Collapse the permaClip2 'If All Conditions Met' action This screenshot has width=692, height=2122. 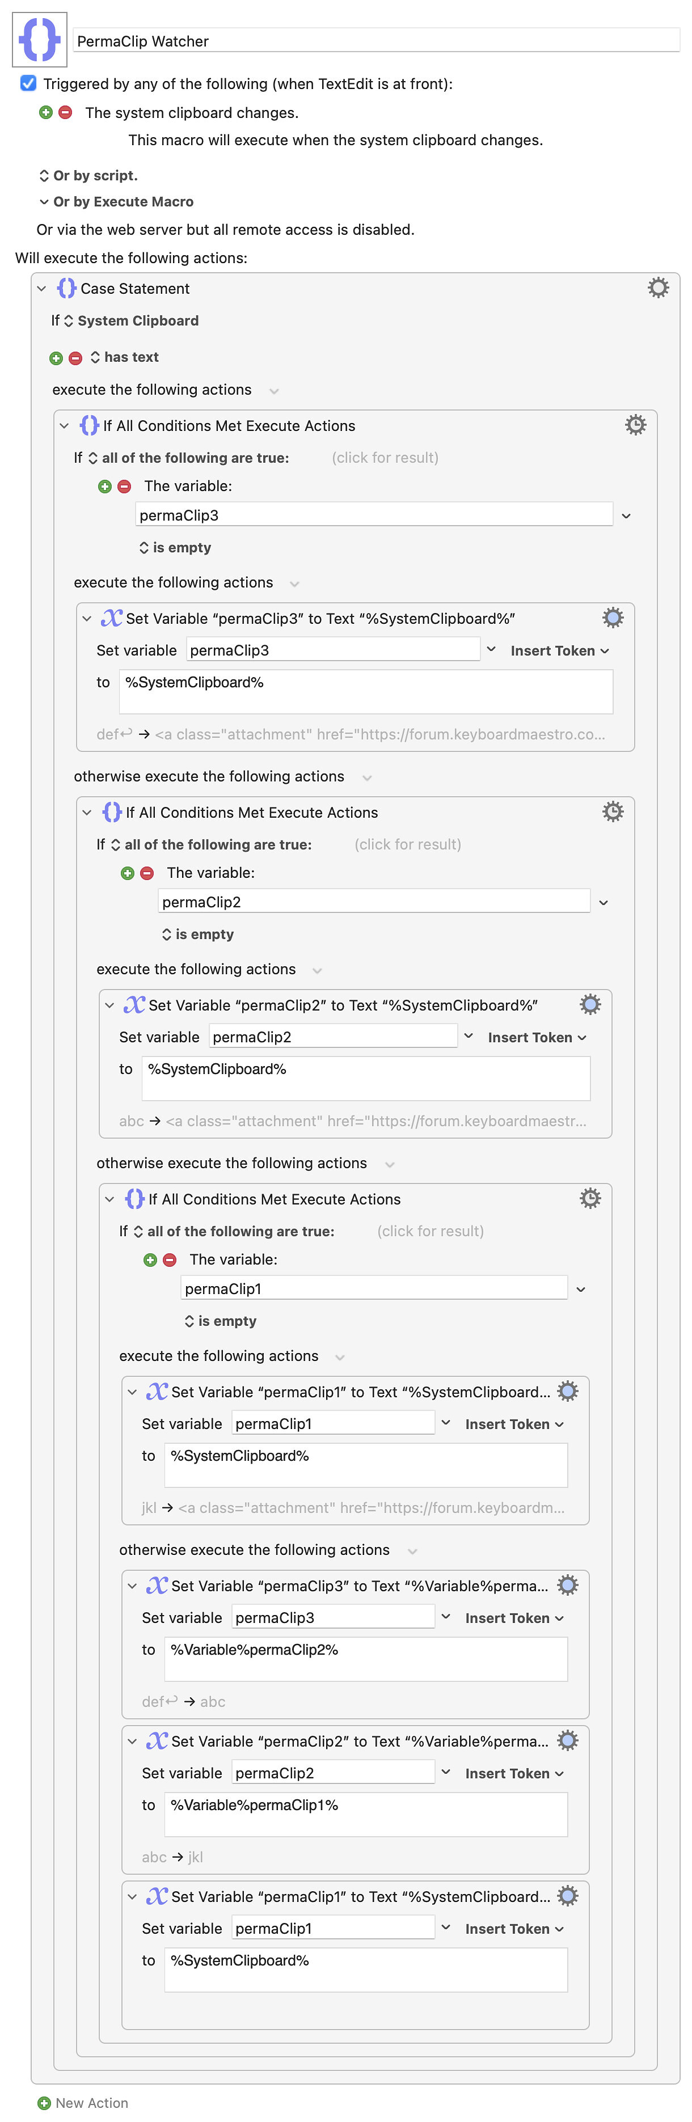click(x=86, y=812)
